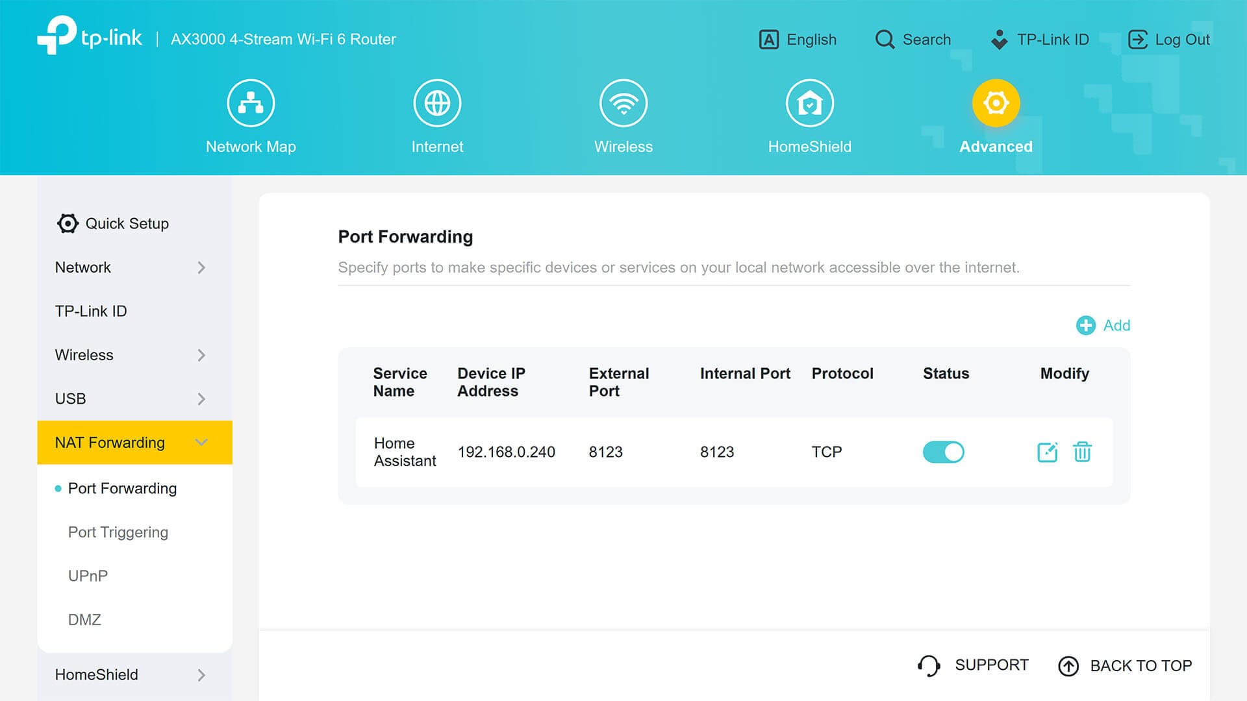Add a new port forwarding rule
1247x701 pixels.
(1103, 325)
